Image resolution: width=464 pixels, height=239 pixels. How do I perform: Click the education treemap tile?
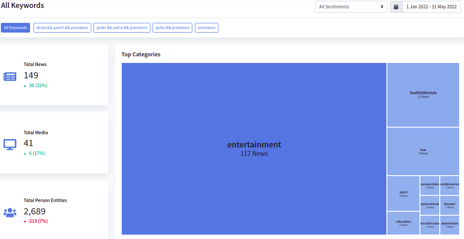pos(403,223)
